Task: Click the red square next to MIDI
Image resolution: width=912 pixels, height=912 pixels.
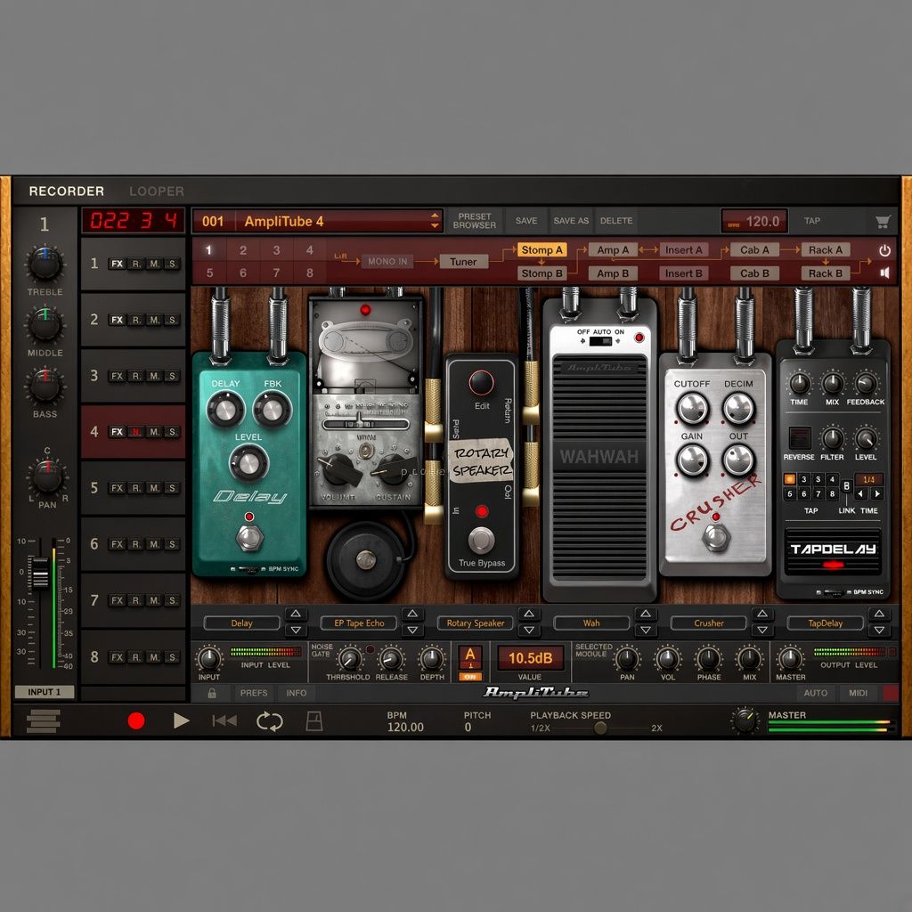Action: click(891, 693)
